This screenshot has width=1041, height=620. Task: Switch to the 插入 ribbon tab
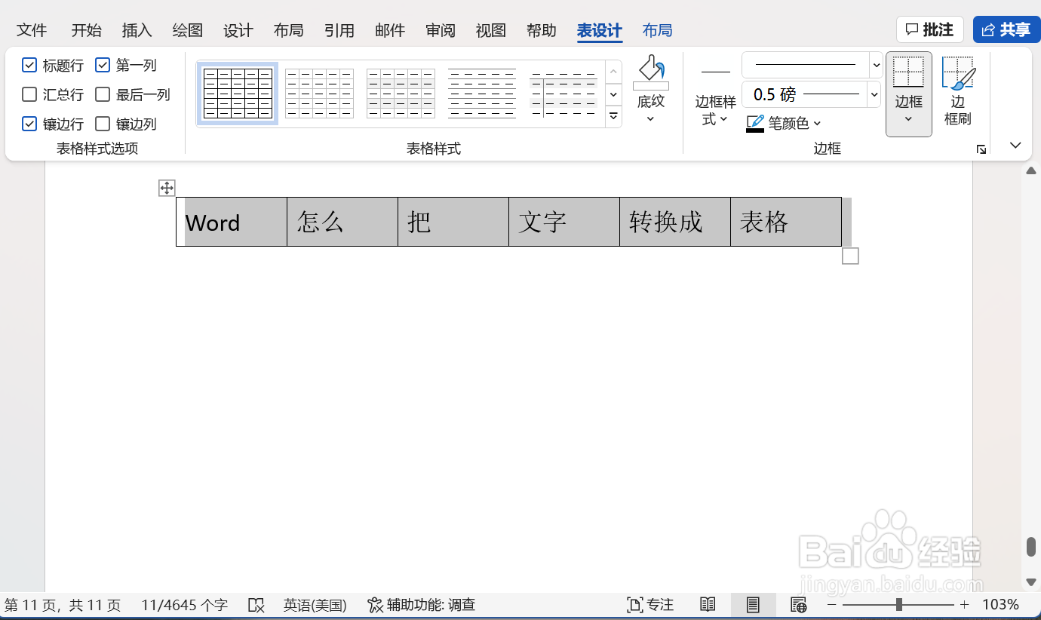[x=137, y=30]
